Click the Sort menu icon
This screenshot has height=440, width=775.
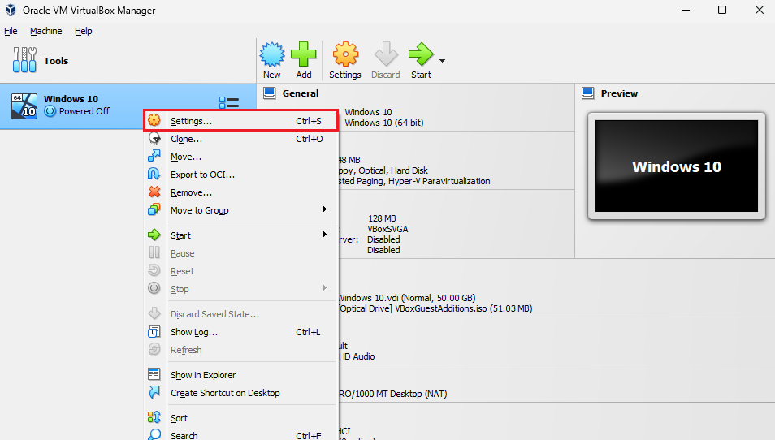(154, 417)
